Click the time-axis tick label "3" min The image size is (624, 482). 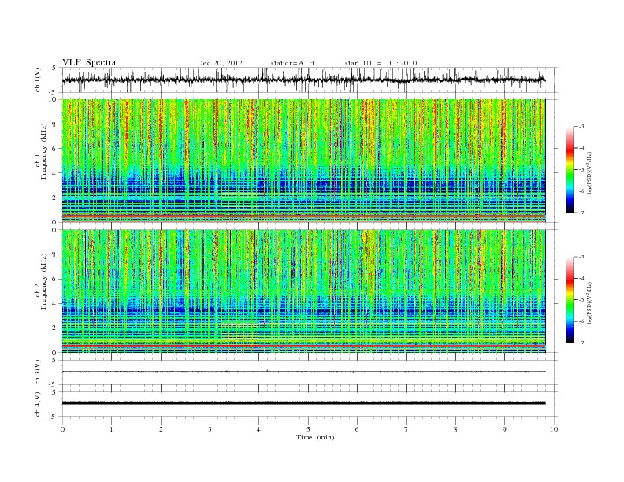[210, 429]
